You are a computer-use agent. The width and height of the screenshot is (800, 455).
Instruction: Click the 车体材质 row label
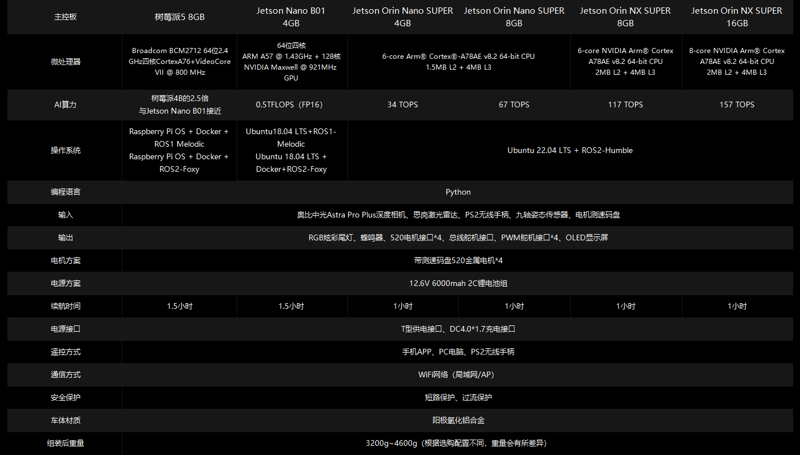(x=65, y=420)
